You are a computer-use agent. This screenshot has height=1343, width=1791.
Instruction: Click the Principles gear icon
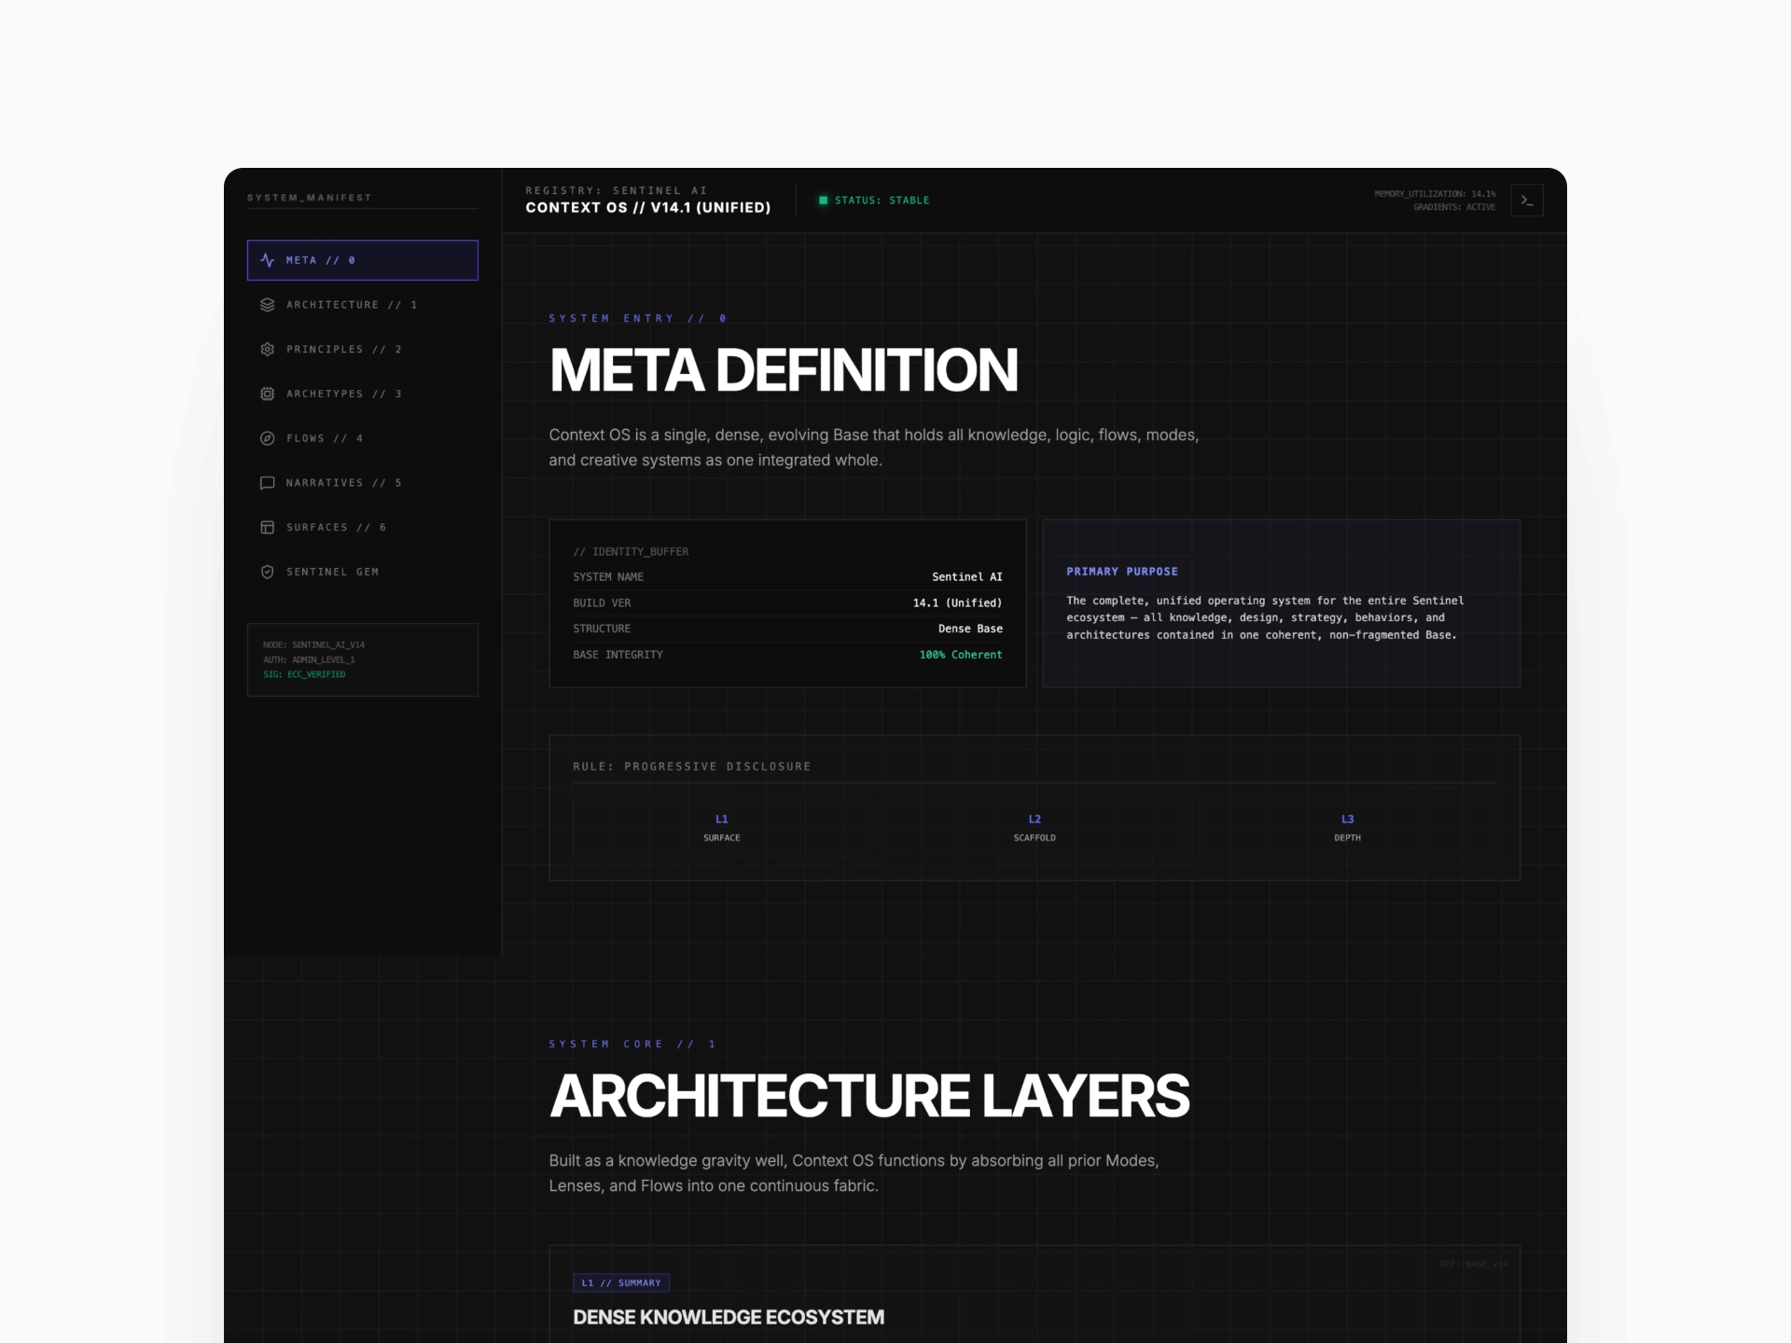tap(268, 349)
